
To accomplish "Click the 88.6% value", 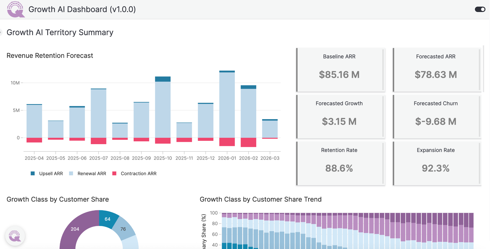I will (x=339, y=168).
